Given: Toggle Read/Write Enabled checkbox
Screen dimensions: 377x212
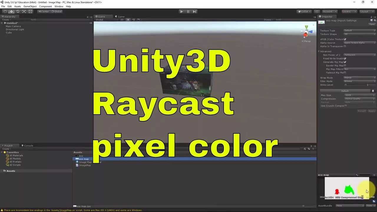Looking at the screenshot, I should 345,59.
